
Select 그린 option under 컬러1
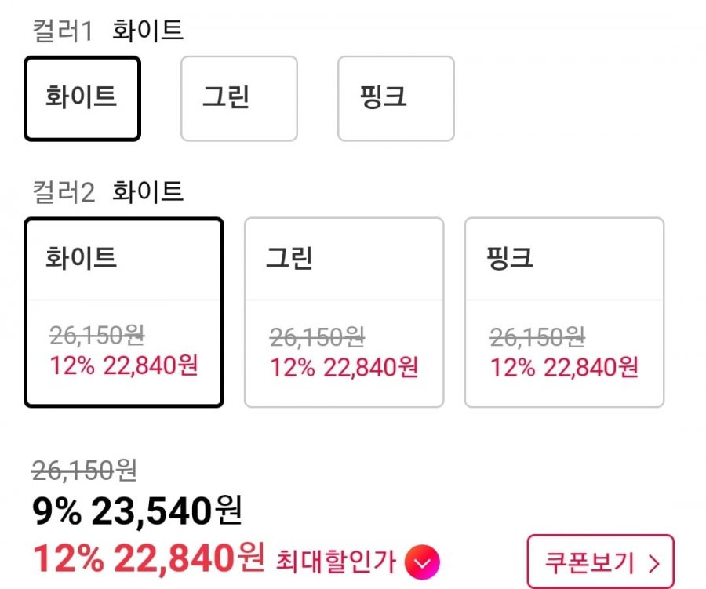239,99
